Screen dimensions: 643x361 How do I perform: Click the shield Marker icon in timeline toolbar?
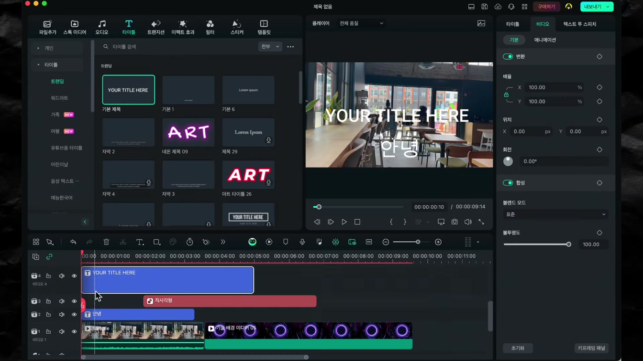coord(286,242)
